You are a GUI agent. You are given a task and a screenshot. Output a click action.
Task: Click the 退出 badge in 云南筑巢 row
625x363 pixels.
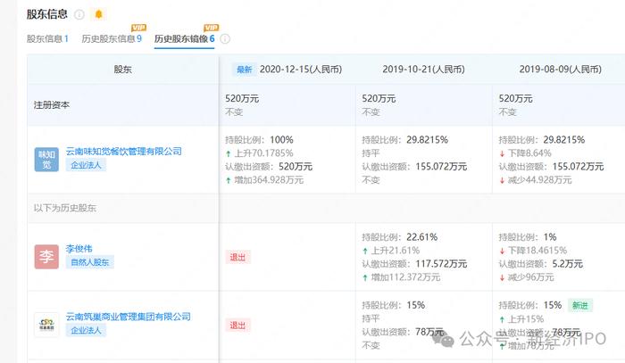coord(237,326)
